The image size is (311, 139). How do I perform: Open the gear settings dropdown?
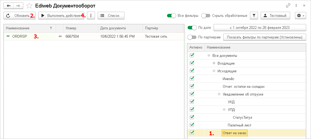coord(300,16)
